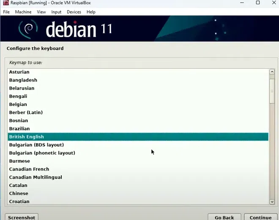Click the Screenshot button

(22, 217)
